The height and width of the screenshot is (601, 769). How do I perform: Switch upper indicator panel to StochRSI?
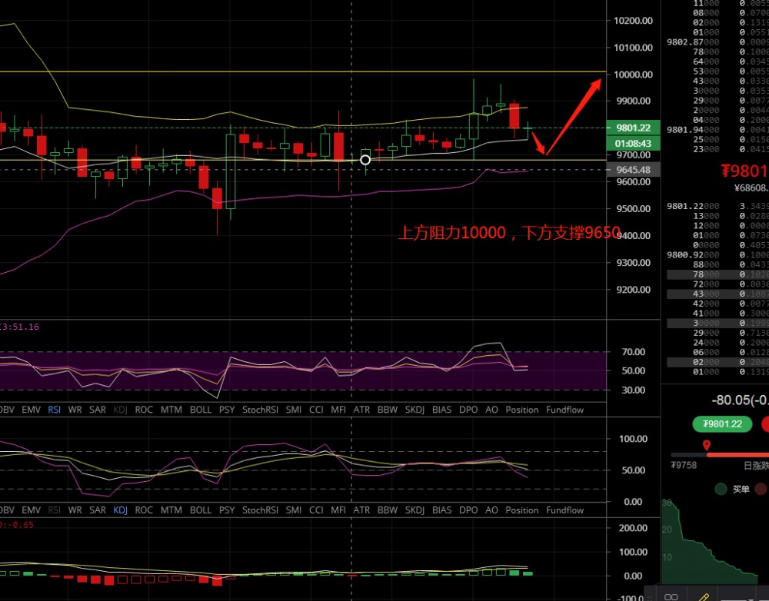pyautogui.click(x=260, y=410)
